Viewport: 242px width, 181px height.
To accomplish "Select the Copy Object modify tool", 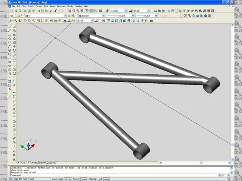I will point(14,31).
